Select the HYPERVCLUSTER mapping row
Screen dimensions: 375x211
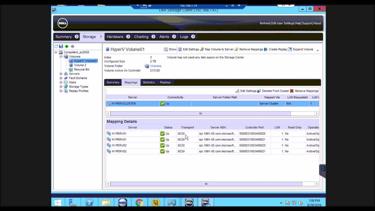[x=212, y=103]
